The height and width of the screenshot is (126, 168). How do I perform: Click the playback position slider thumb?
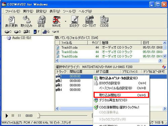click(x=39, y=116)
